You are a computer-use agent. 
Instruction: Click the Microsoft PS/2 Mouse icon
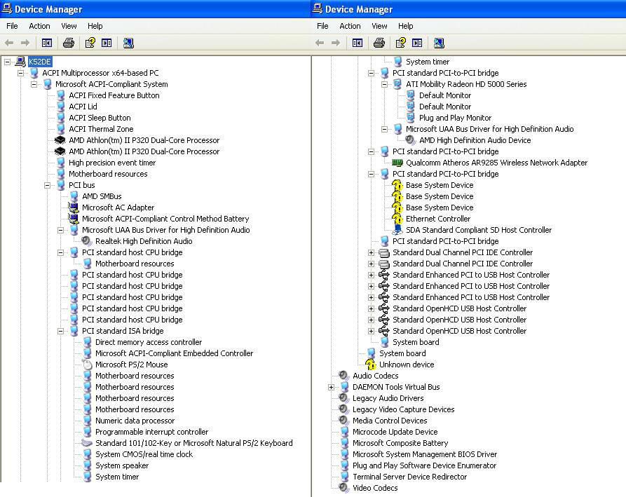pos(88,364)
